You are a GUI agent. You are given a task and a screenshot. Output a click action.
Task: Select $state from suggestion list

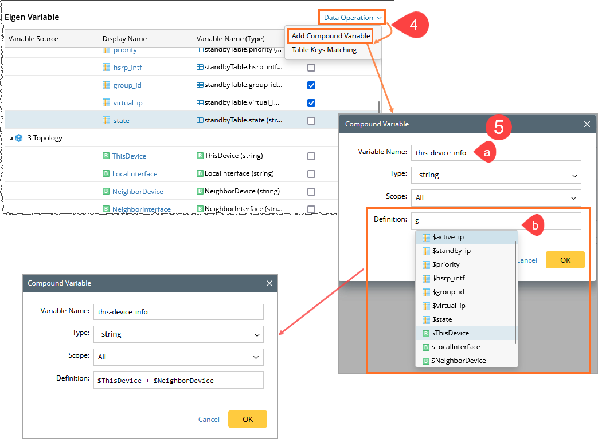pos(466,319)
